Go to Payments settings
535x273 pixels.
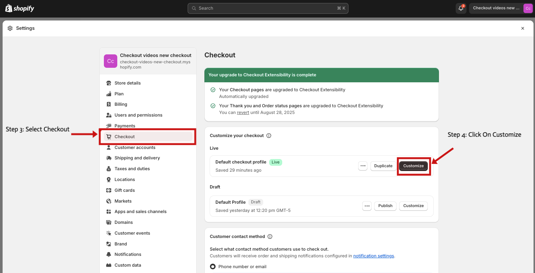[x=125, y=126]
